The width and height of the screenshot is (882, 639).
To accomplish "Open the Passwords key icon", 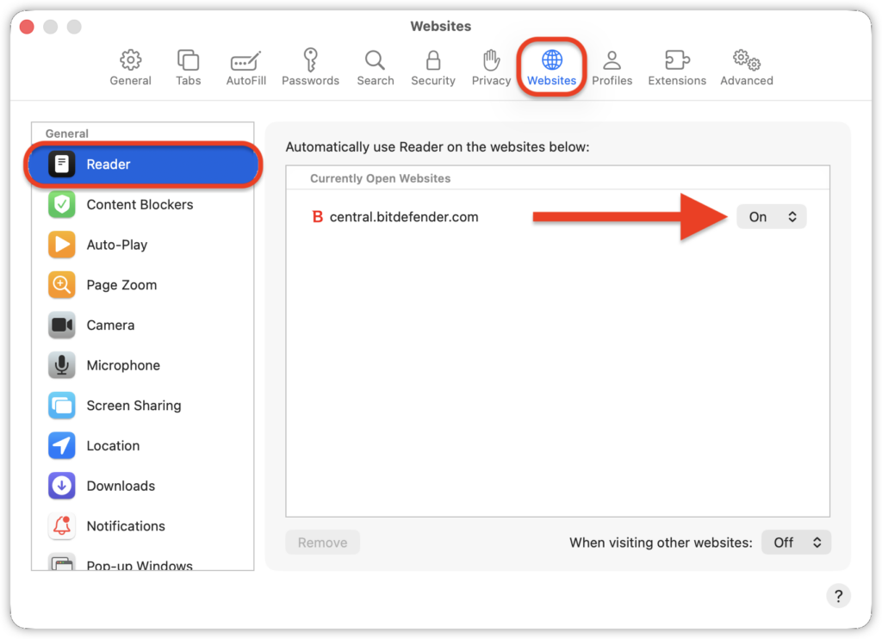I will [310, 59].
